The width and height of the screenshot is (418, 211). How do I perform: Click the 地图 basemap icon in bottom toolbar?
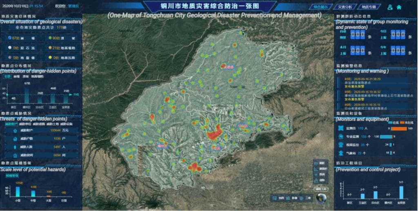tap(275, 198)
